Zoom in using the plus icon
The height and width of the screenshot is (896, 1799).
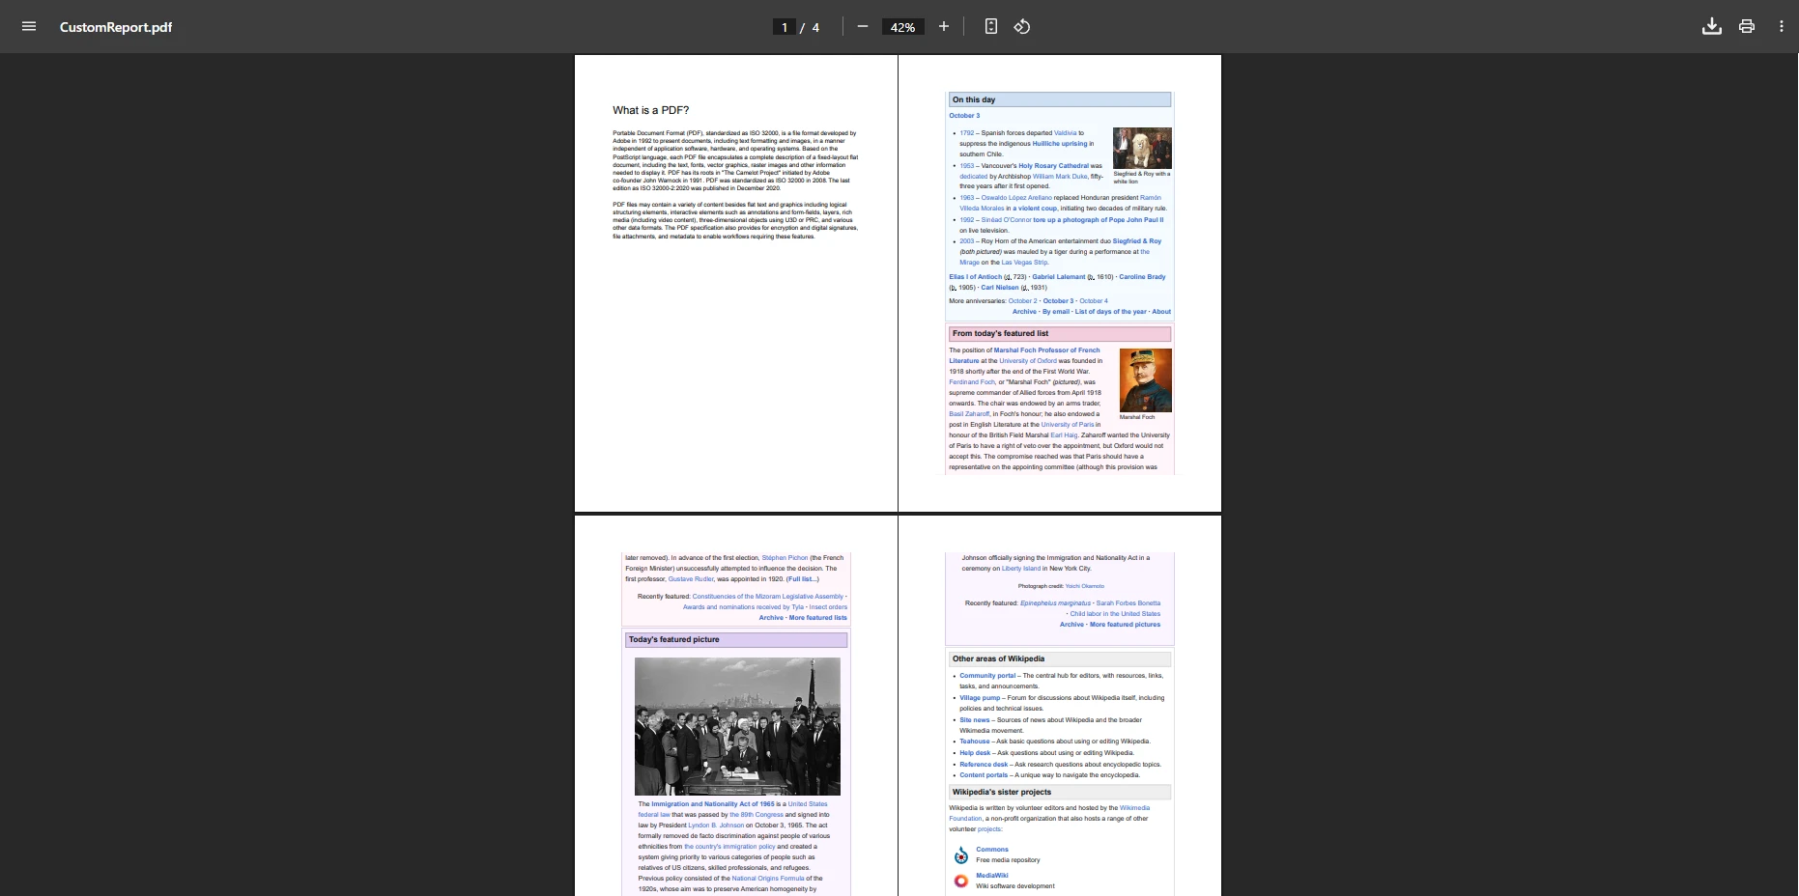point(944,26)
